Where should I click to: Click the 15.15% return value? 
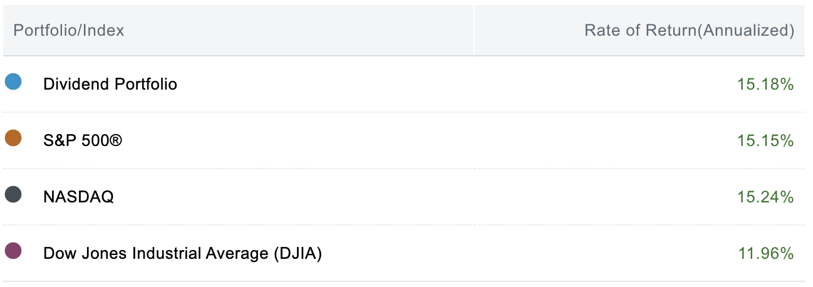pyautogui.click(x=765, y=140)
